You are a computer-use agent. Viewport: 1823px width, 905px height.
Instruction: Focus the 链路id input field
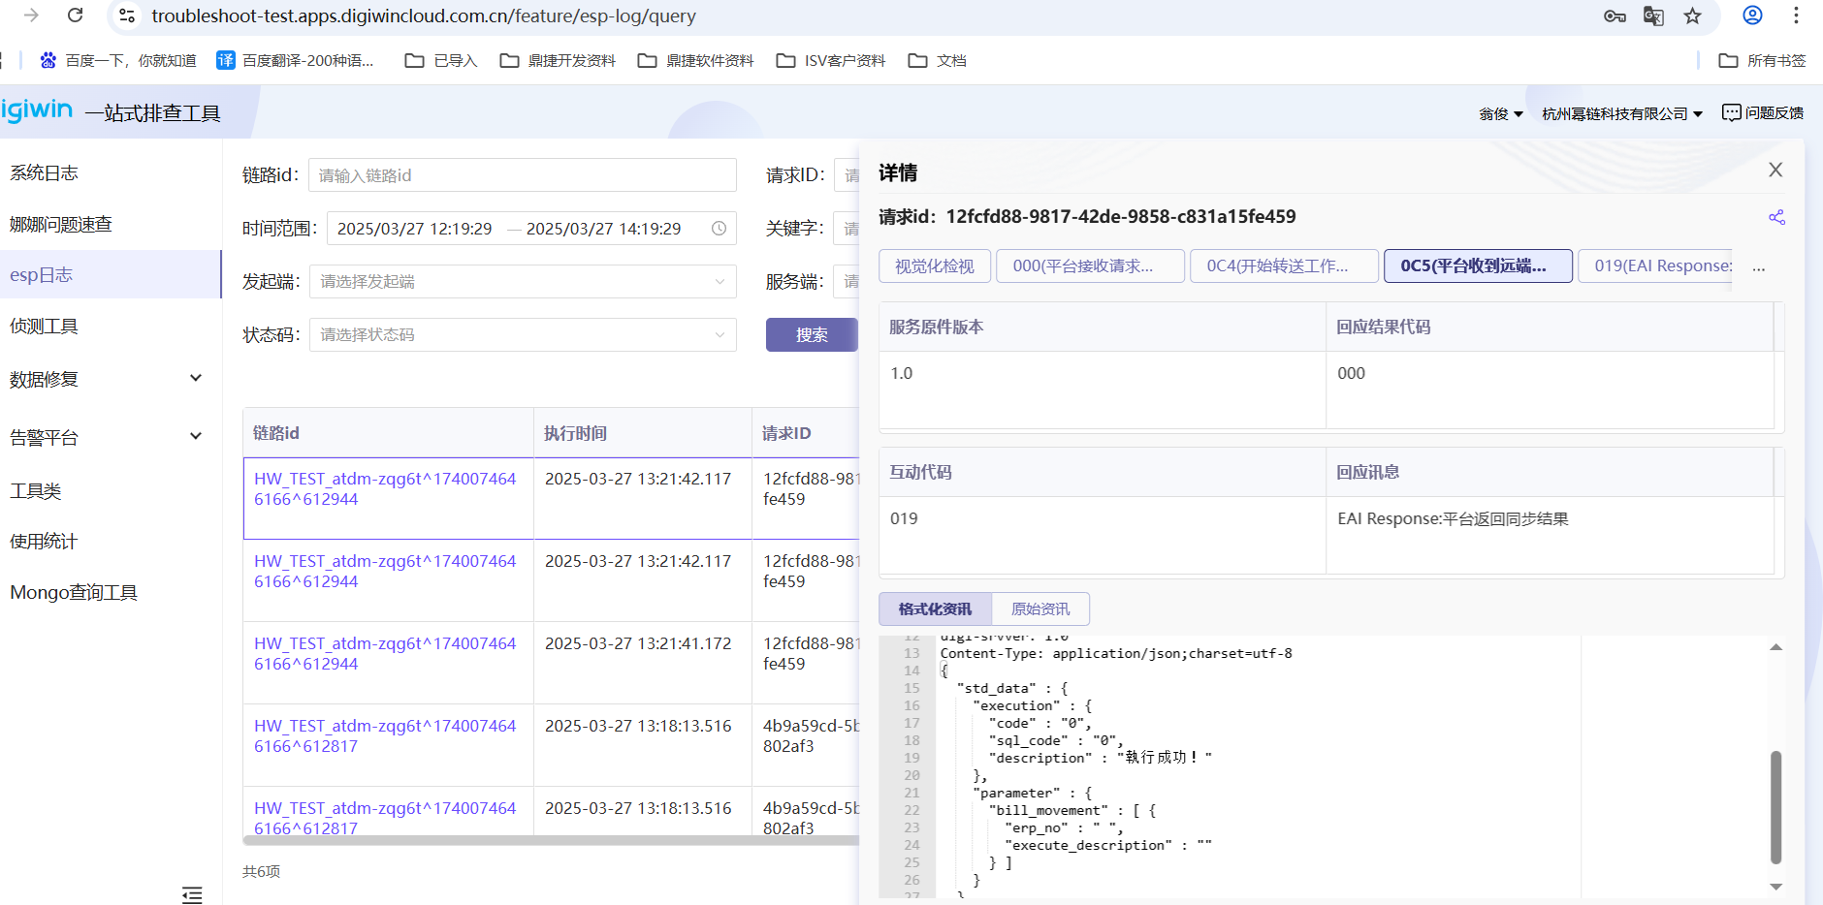pyautogui.click(x=523, y=175)
